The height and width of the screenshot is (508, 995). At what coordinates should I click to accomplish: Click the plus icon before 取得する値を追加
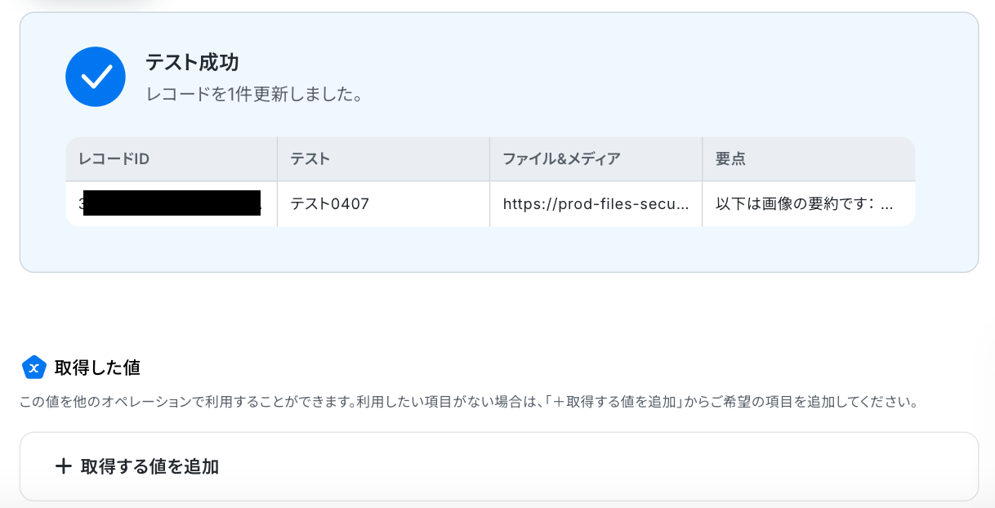pos(63,466)
